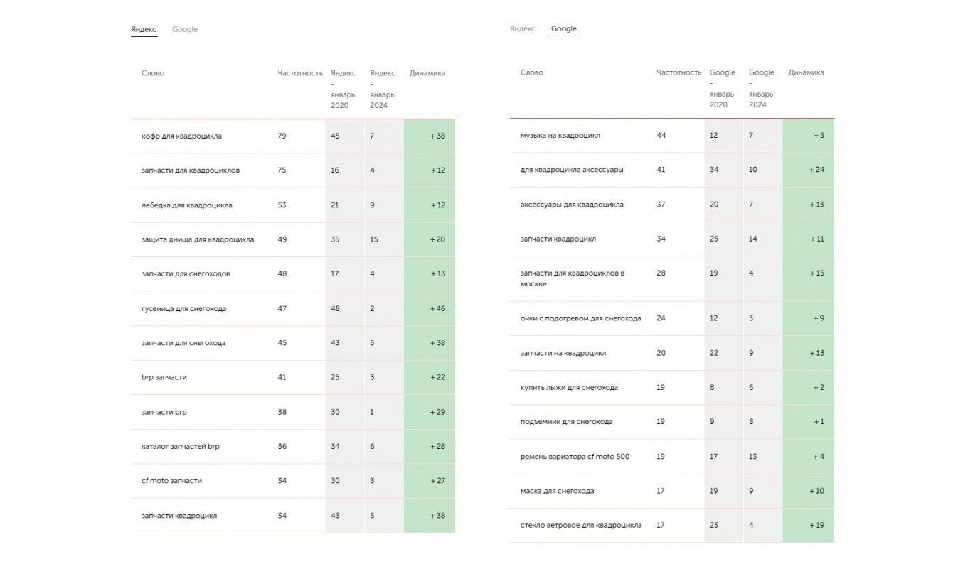Image resolution: width=953 pixels, height=586 pixels.
Task: Switch to the inactive Google tab
Action: pos(185,30)
